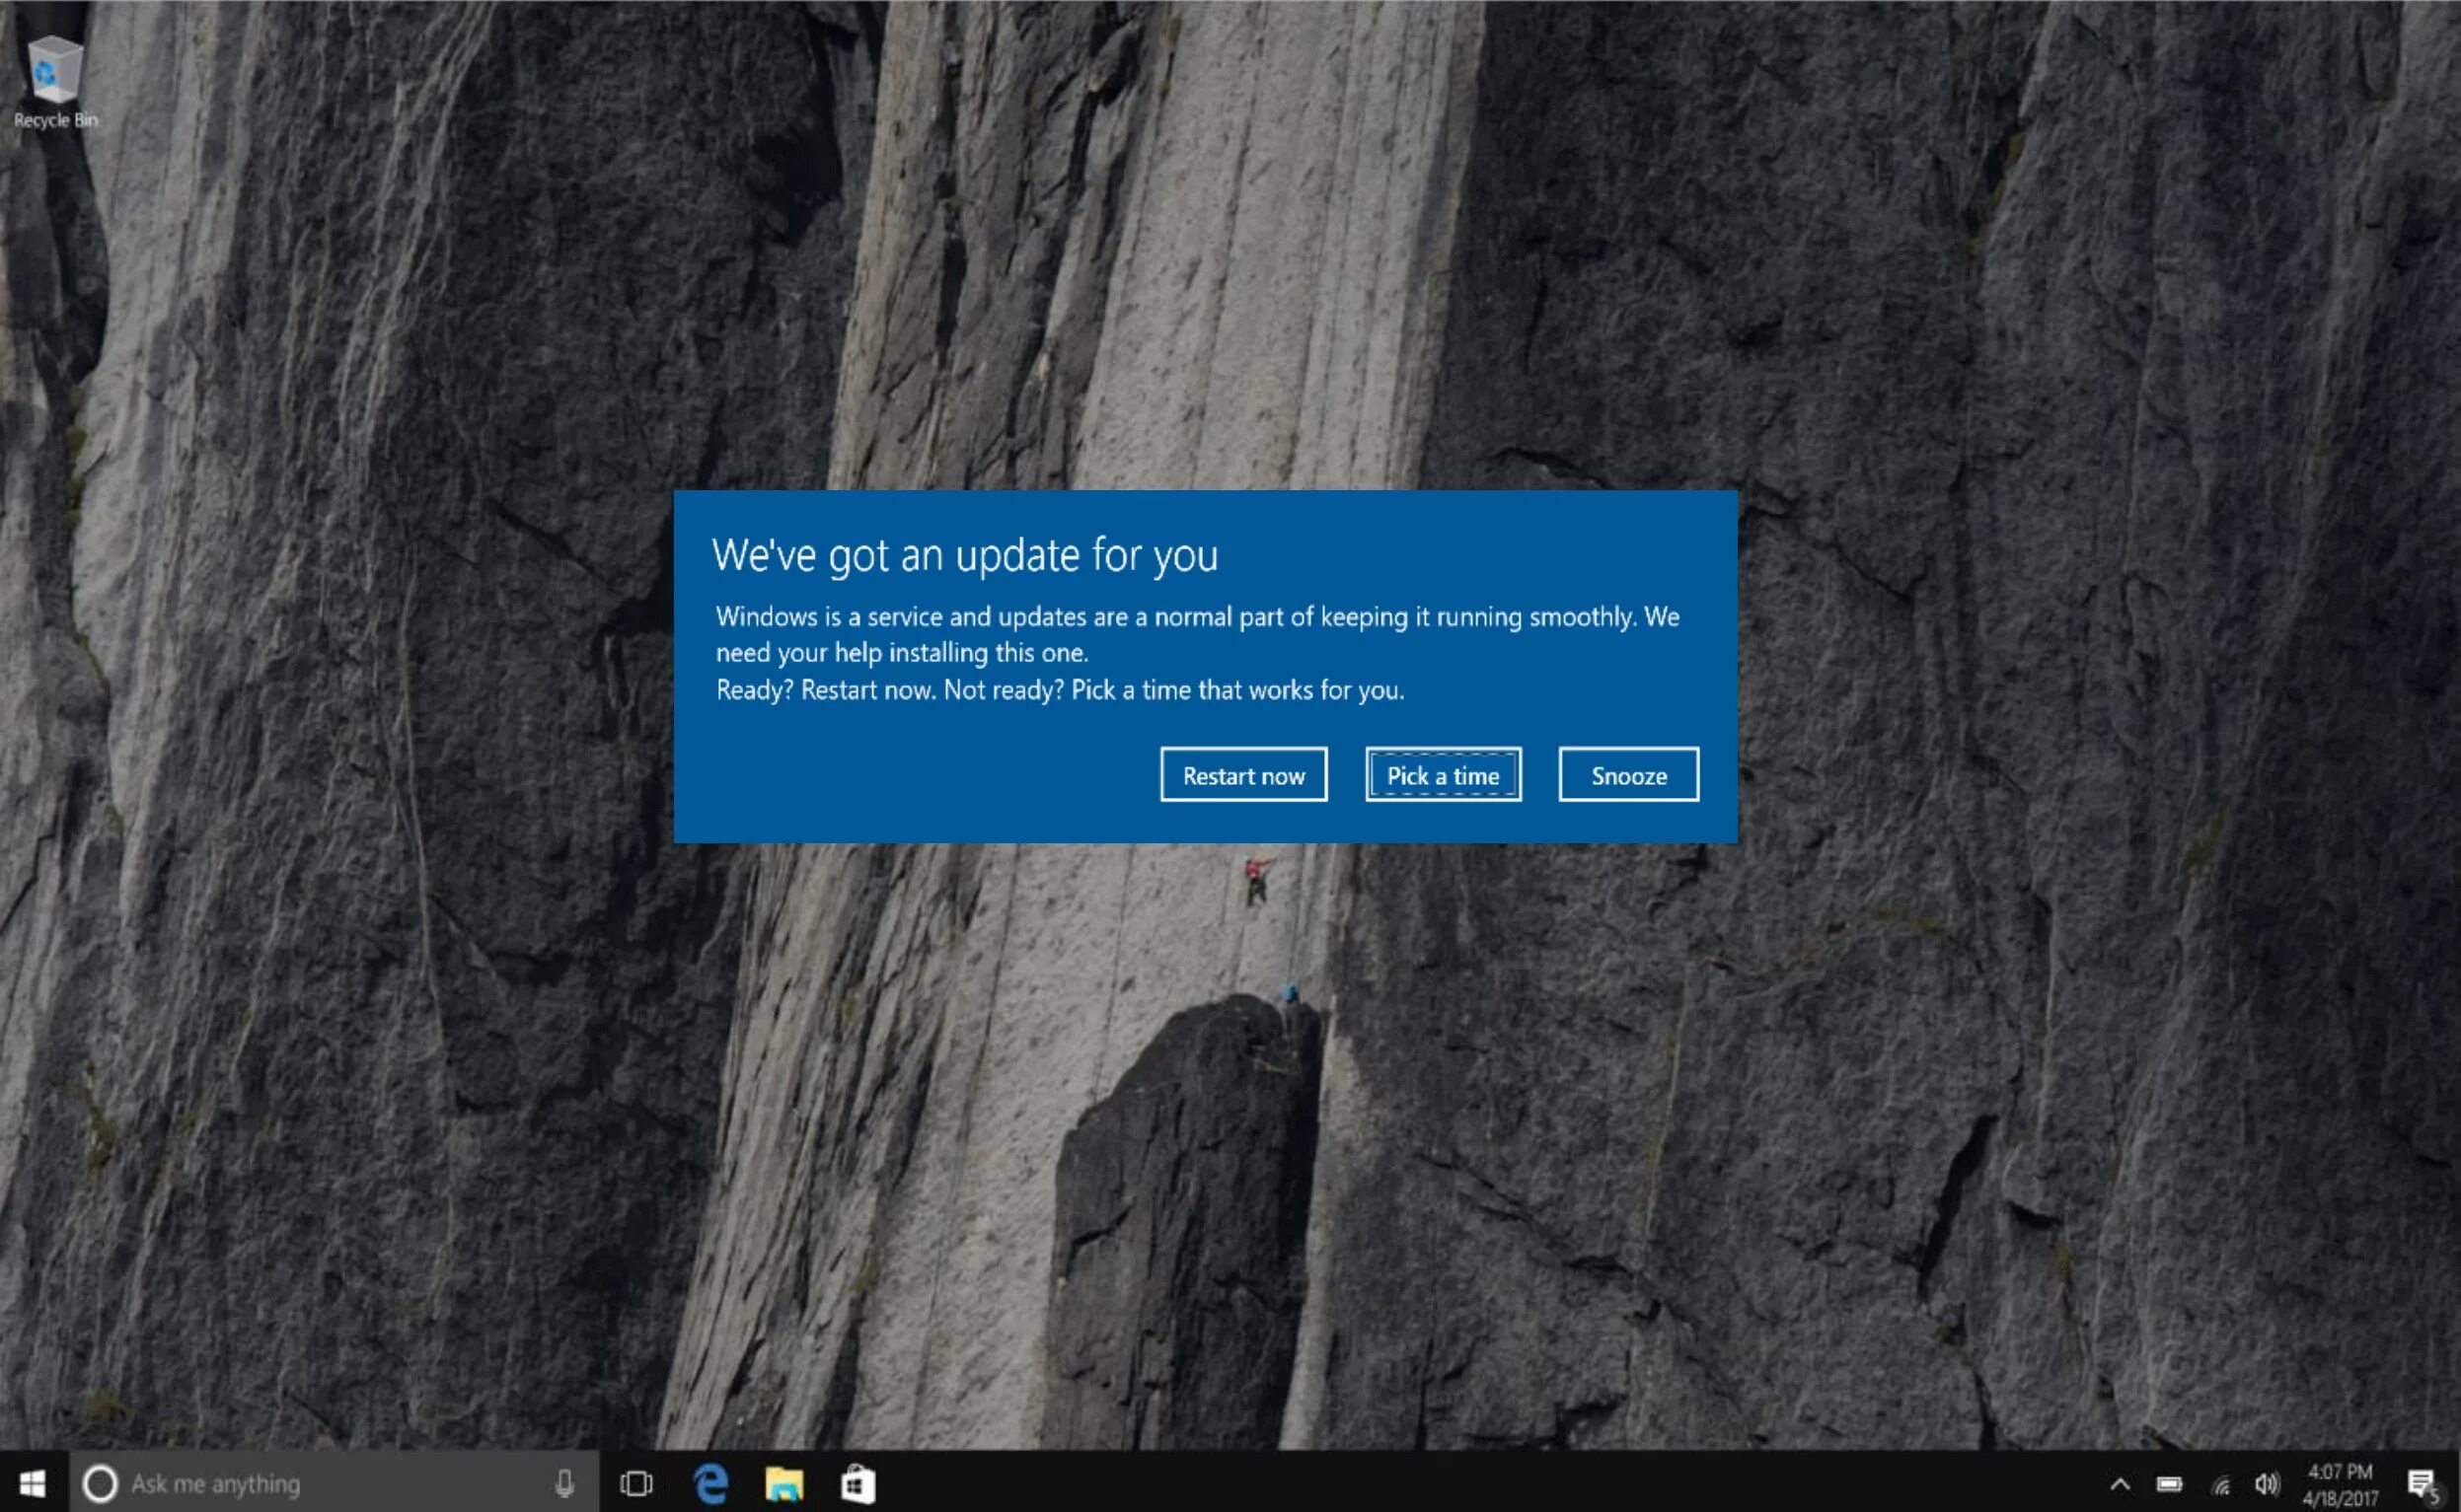Launch the Windows Store from taskbar
Viewport: 2461px width, 1512px height.
coord(858,1484)
